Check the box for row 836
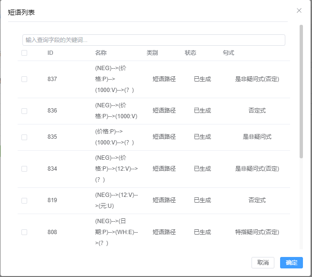 point(24,111)
